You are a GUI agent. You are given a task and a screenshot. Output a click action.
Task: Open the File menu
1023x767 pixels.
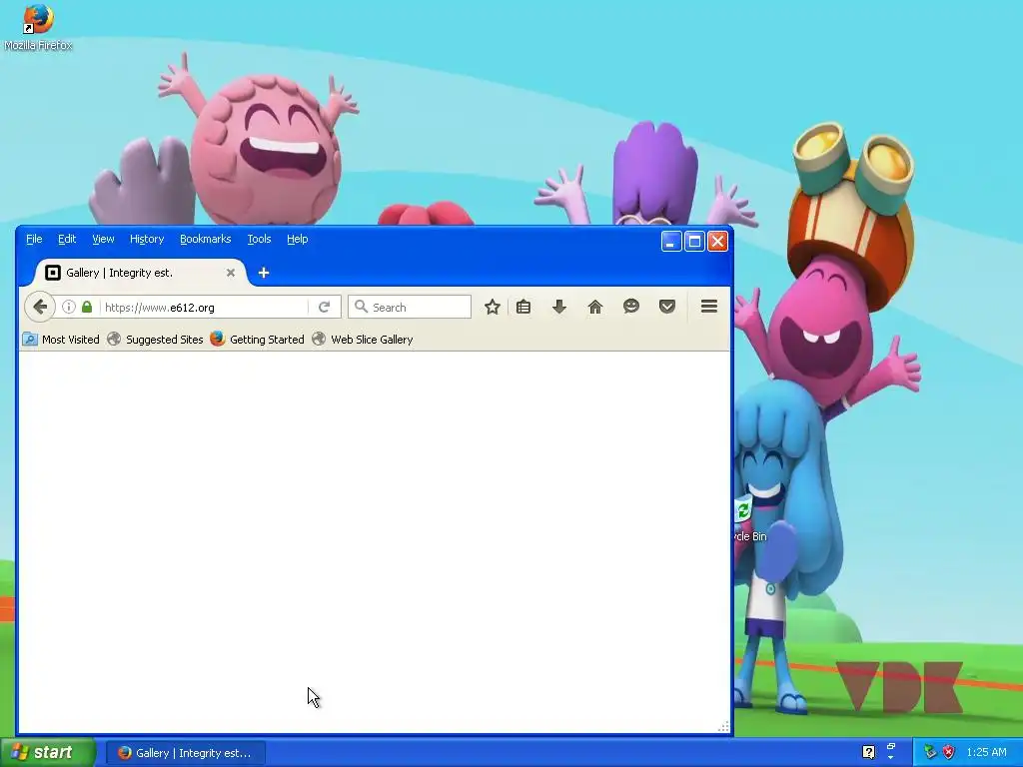[x=34, y=239]
